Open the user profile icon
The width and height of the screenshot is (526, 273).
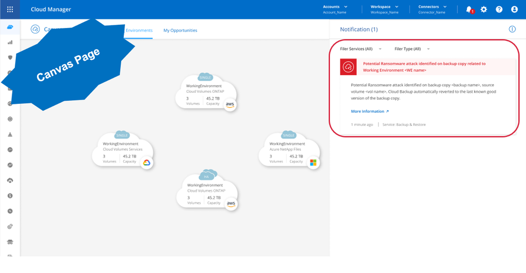point(514,9)
